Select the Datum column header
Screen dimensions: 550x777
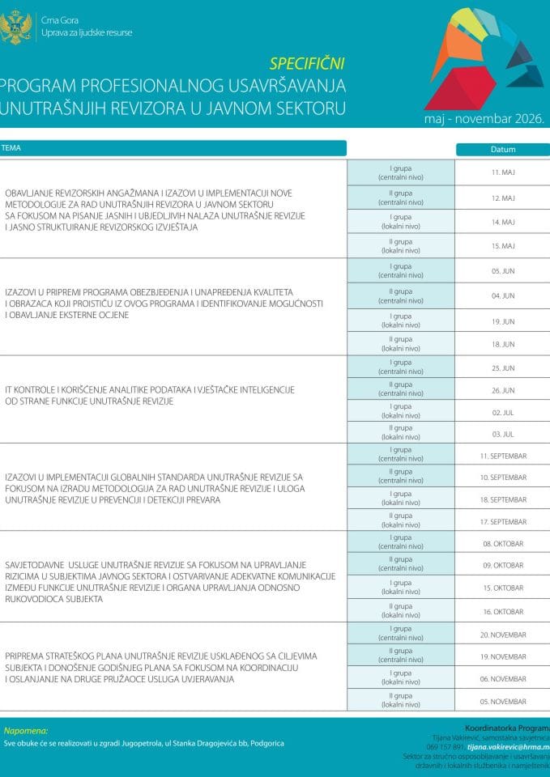(503, 149)
